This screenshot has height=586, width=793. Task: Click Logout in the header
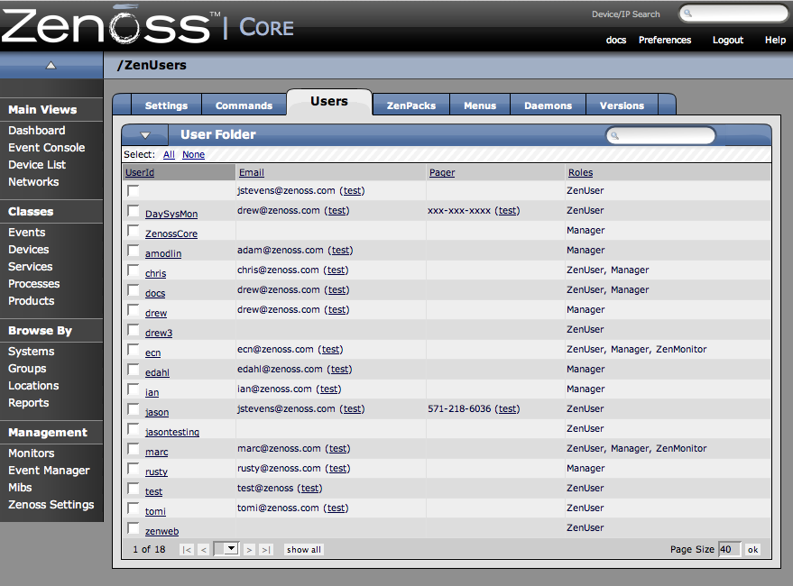coord(728,40)
